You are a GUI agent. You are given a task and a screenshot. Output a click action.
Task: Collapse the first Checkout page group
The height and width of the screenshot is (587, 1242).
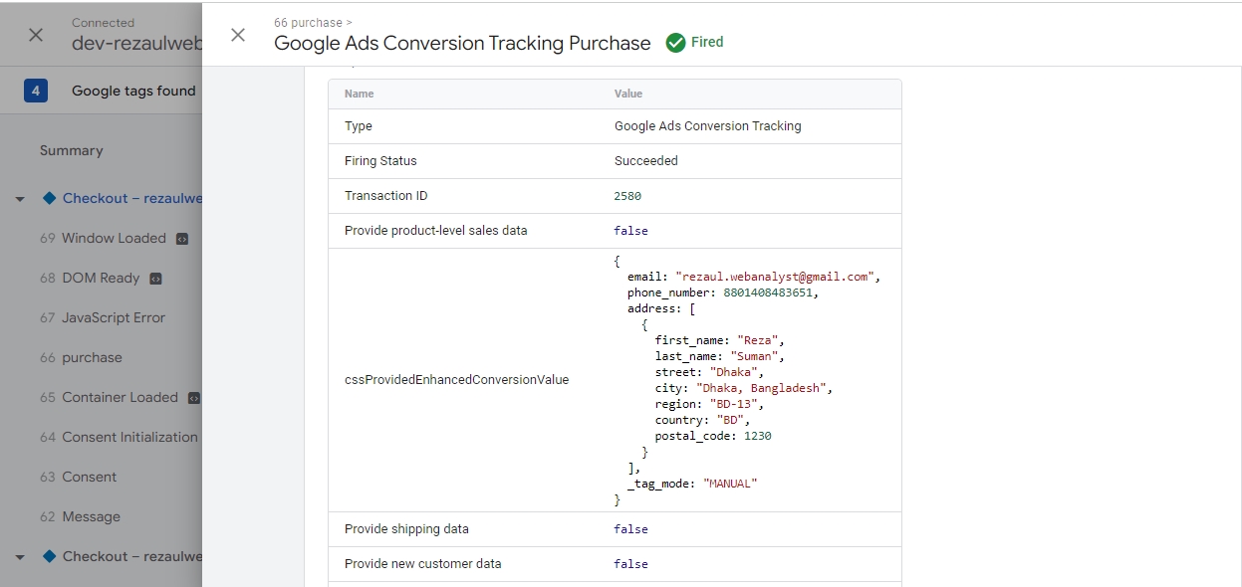pyautogui.click(x=20, y=199)
